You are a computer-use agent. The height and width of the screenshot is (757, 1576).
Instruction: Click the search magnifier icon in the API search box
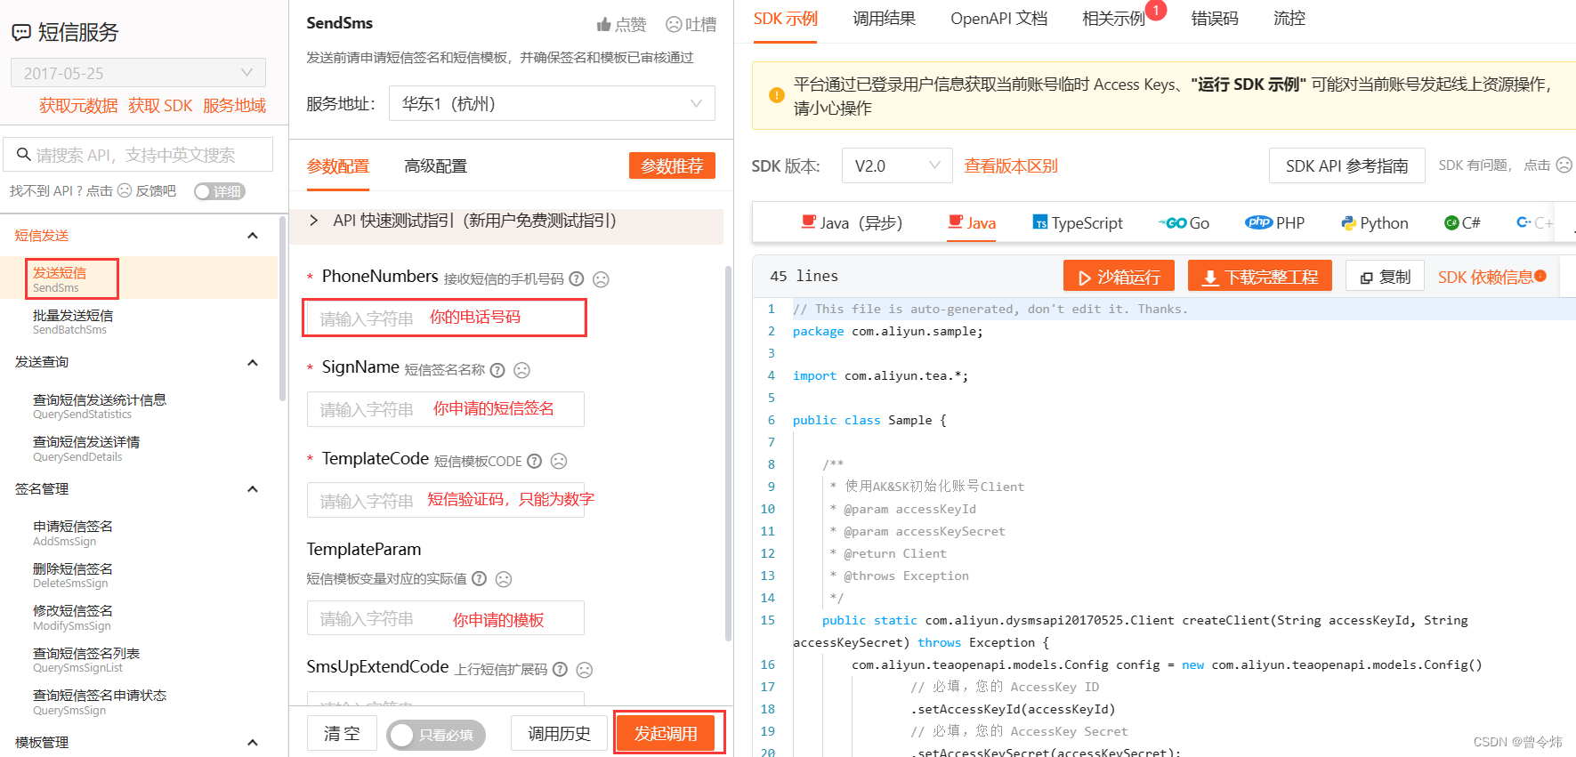[23, 154]
